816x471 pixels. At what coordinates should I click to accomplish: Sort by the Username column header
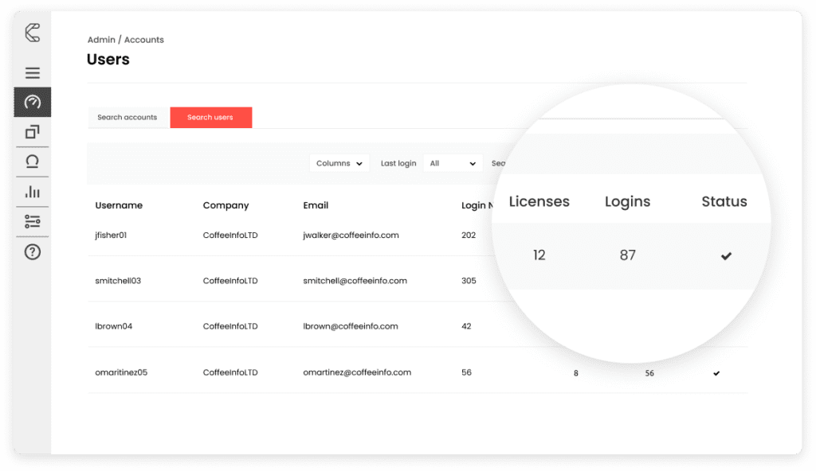click(x=119, y=205)
